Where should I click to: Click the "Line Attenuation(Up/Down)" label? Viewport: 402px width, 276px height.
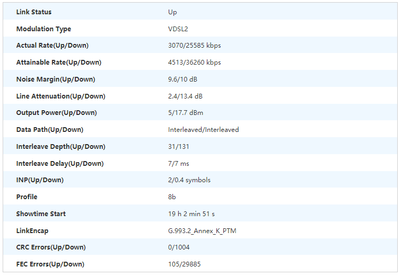61,96
